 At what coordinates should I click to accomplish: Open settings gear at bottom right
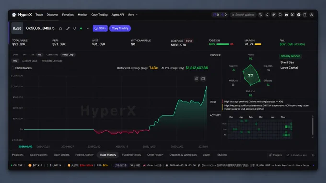[x=314, y=155]
